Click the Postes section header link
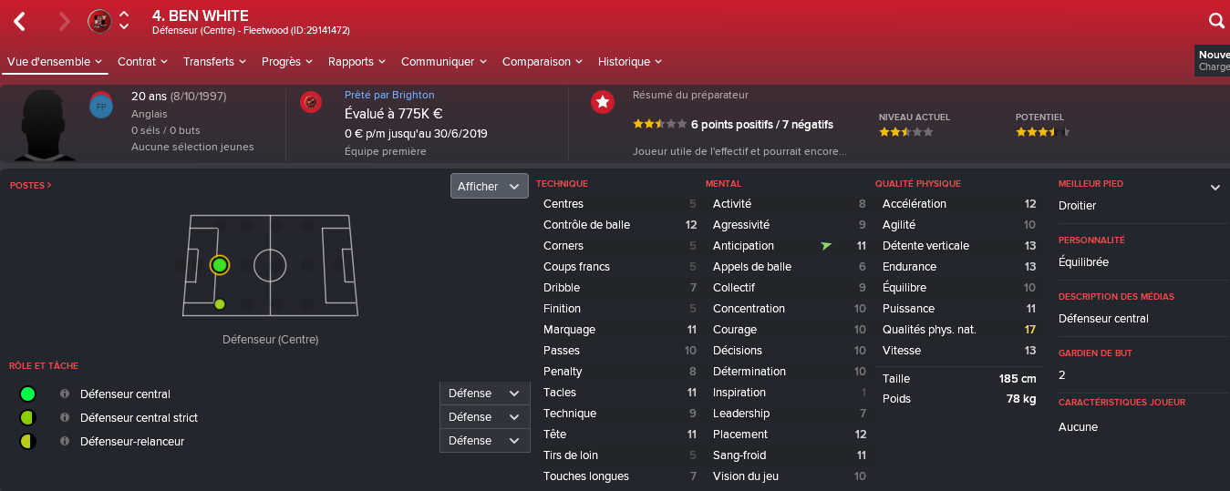The image size is (1230, 491). (31, 185)
